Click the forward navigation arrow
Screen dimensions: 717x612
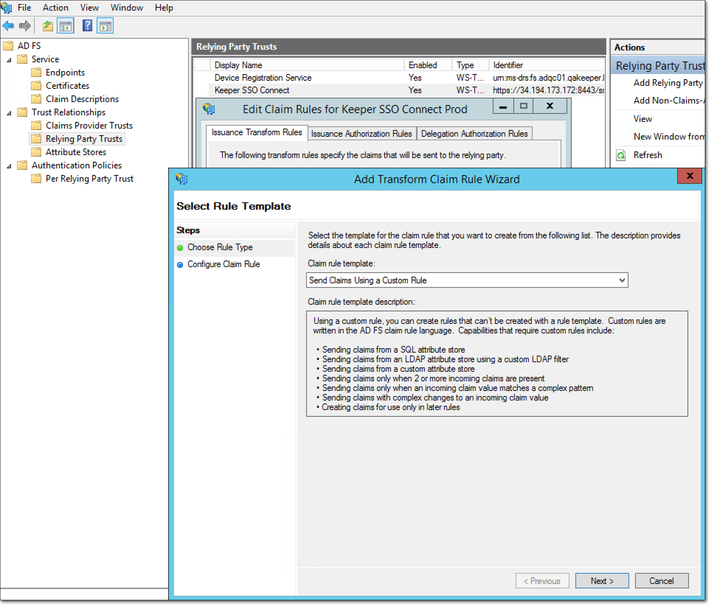click(25, 25)
